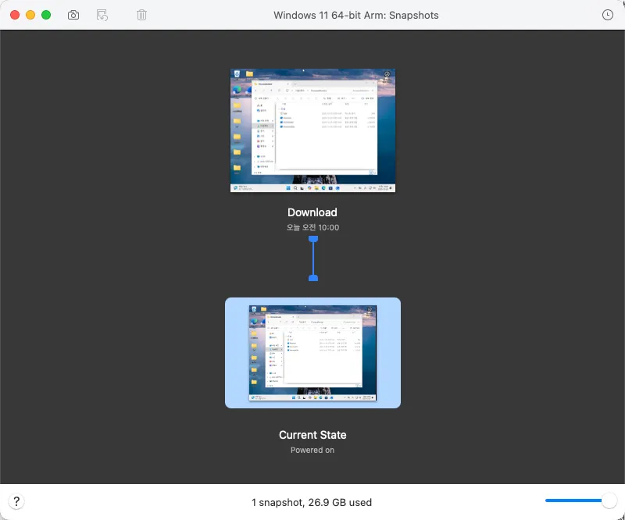Click the left end of the zoom slider track
This screenshot has height=520, width=625.
point(548,500)
